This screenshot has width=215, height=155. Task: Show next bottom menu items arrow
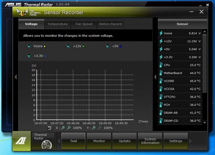coord(190,141)
